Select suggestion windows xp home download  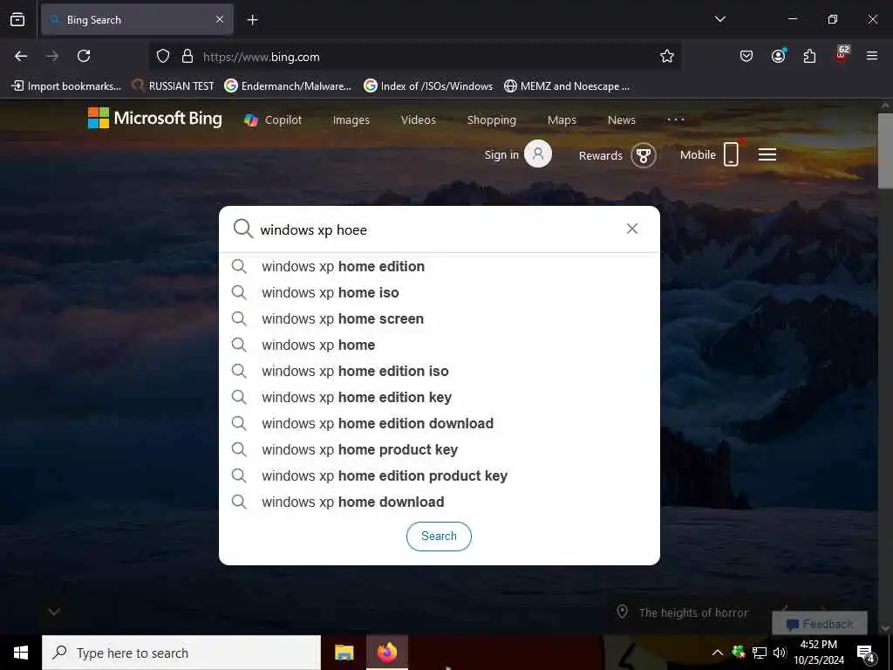[440, 502]
